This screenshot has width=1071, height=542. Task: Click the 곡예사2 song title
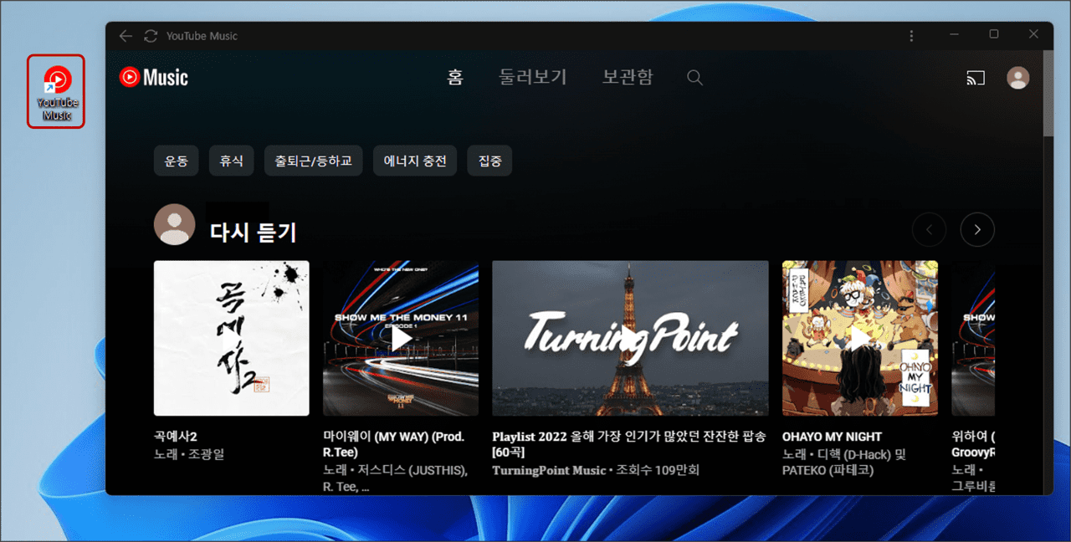176,437
